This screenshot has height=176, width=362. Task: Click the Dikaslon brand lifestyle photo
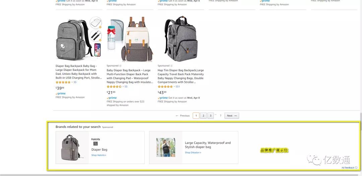166,147
